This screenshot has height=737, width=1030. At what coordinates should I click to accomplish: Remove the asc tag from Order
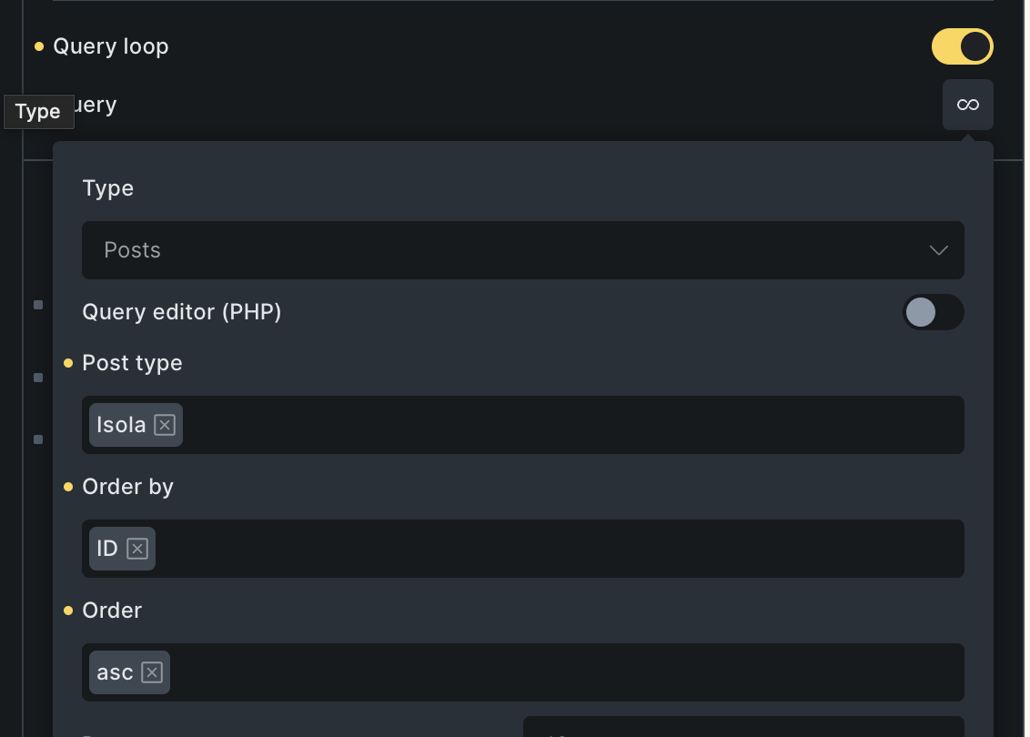pyautogui.click(x=152, y=672)
